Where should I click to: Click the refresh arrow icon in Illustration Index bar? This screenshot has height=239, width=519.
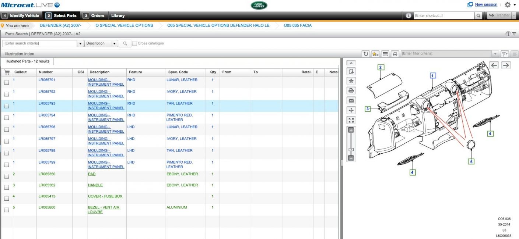[365, 54]
